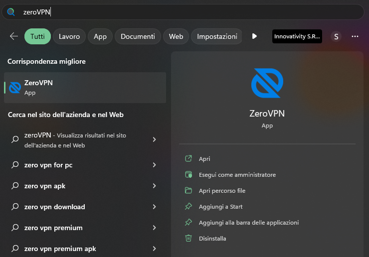
Task: Select the 'zero vpn premium' suggestion
Action: [x=85, y=228]
